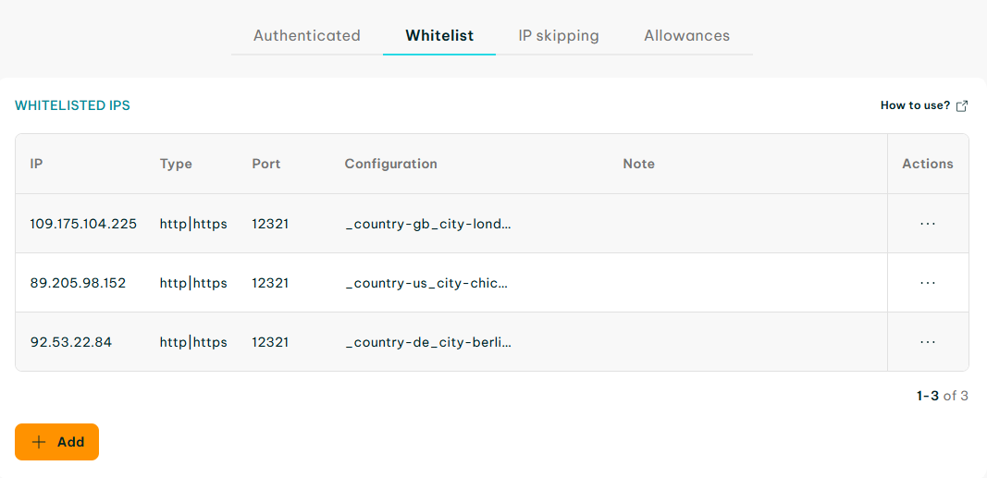Click IP address 92.53.22.84
The width and height of the screenshot is (987, 478).
click(71, 343)
